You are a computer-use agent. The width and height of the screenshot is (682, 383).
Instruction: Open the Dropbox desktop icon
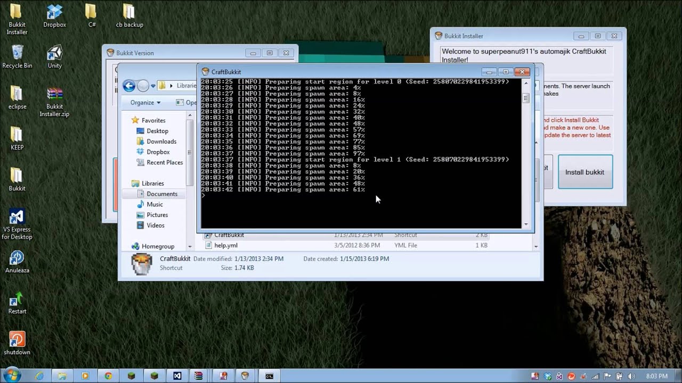point(54,16)
